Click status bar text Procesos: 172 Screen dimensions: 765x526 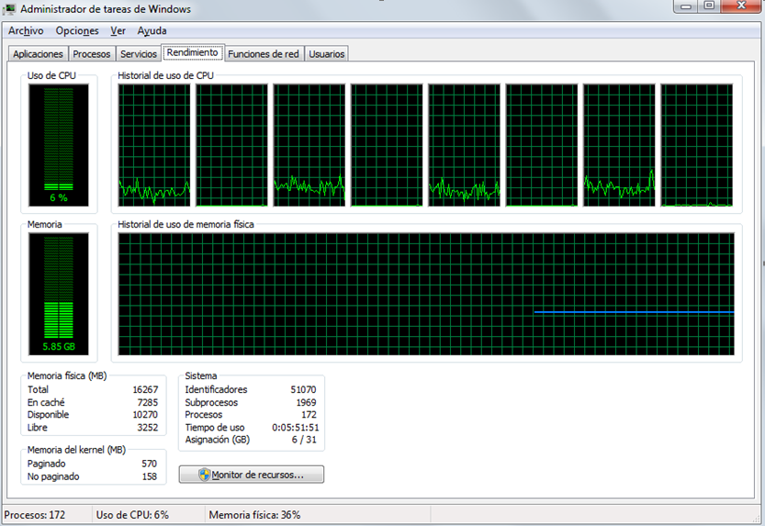35,515
